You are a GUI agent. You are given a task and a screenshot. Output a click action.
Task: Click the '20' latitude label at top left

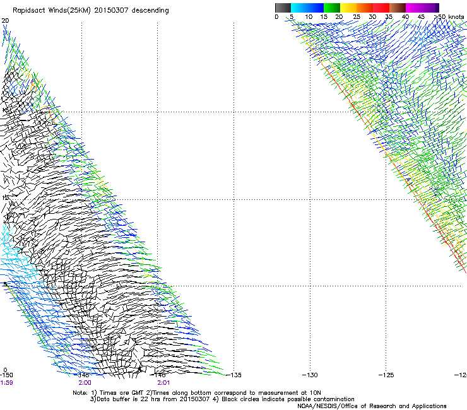5,21
